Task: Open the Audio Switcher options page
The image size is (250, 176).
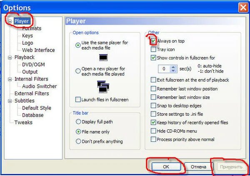Action: pos(40,86)
